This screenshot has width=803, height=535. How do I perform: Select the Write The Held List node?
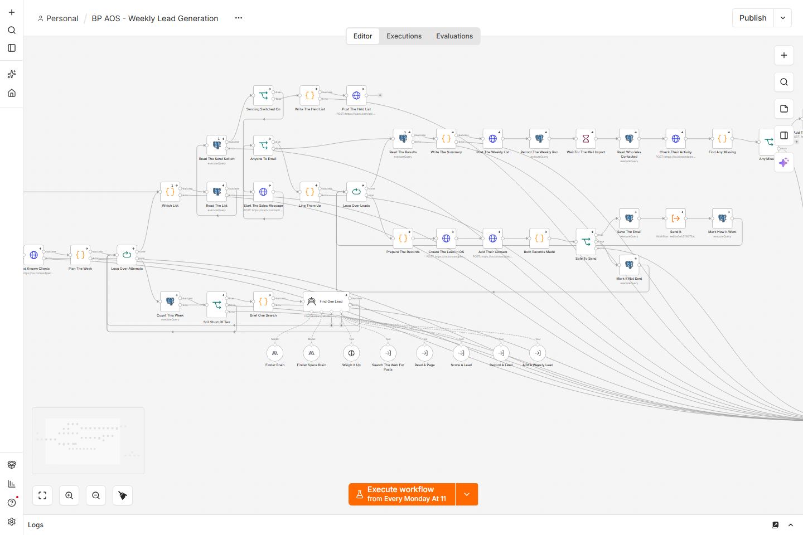pos(309,95)
